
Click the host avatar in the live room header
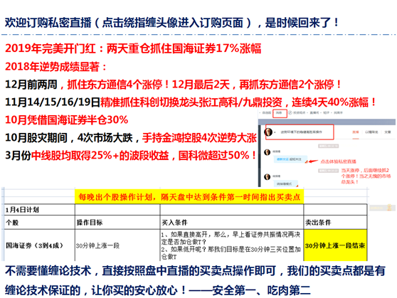[268, 132]
